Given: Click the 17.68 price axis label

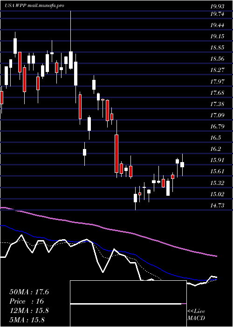Looking at the screenshot, I should [x=217, y=93].
